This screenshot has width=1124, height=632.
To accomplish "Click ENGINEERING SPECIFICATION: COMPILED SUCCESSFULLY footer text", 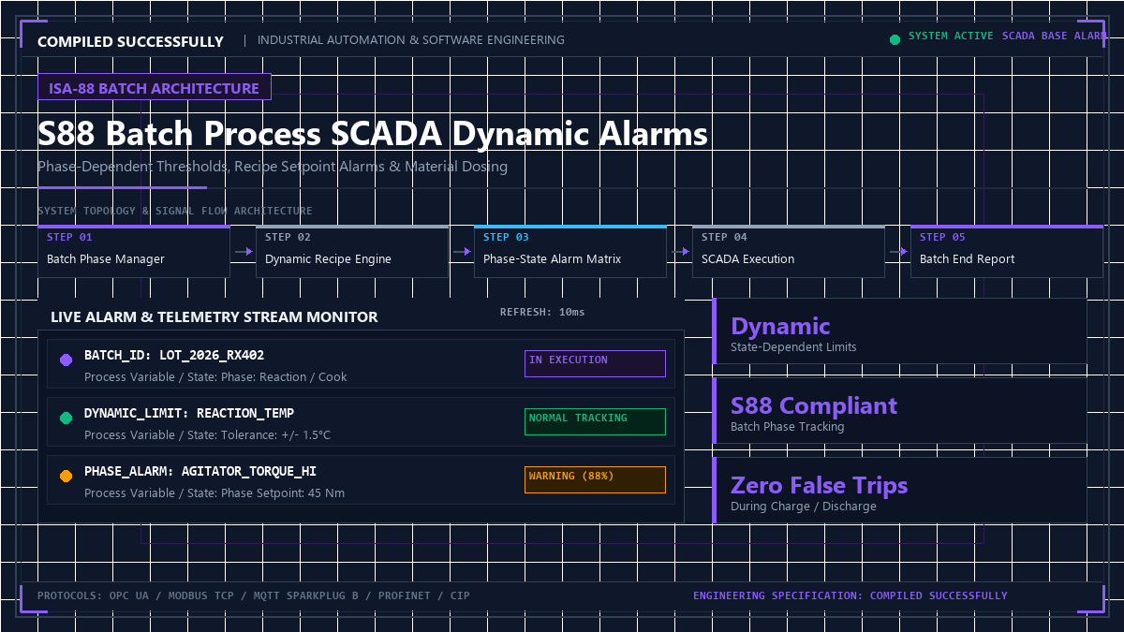I will 850,595.
